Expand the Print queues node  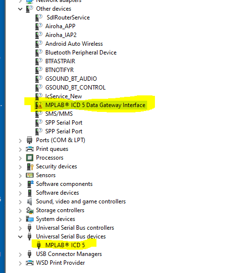pyautogui.click(x=20, y=149)
